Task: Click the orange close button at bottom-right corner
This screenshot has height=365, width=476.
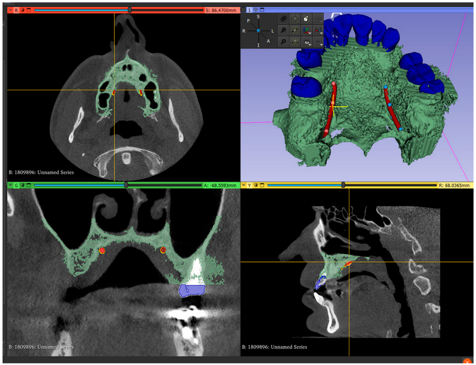Action: (467, 361)
